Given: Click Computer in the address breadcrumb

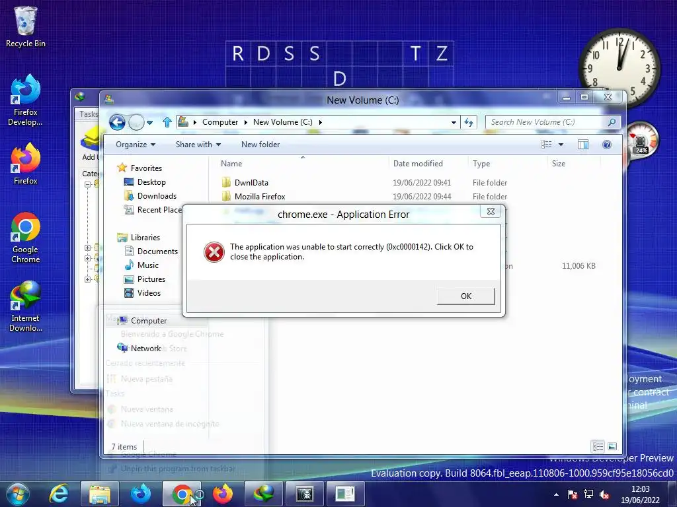Looking at the screenshot, I should coord(219,122).
